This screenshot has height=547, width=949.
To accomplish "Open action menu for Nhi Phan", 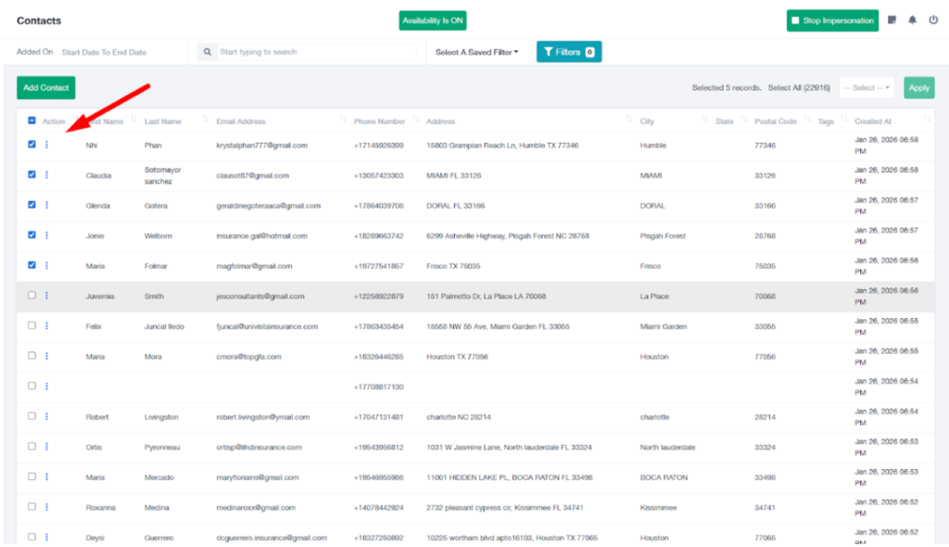I will click(x=47, y=145).
